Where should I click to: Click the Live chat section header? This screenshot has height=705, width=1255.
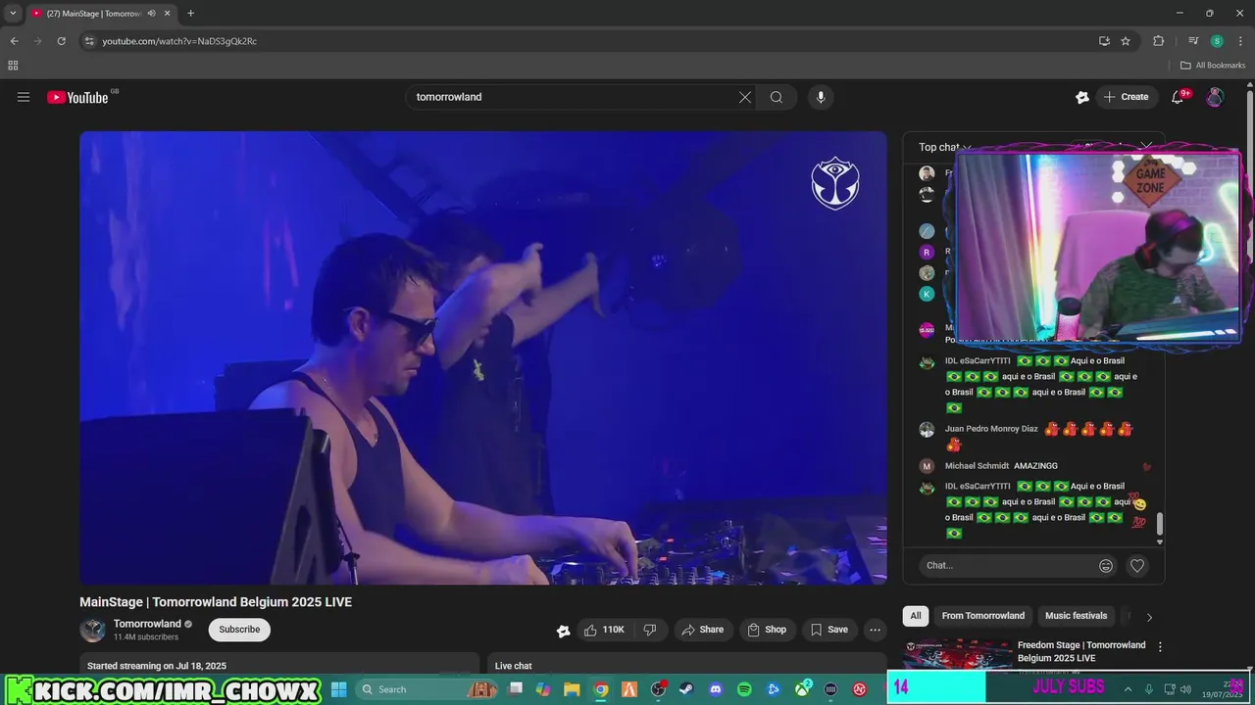pyautogui.click(x=514, y=666)
